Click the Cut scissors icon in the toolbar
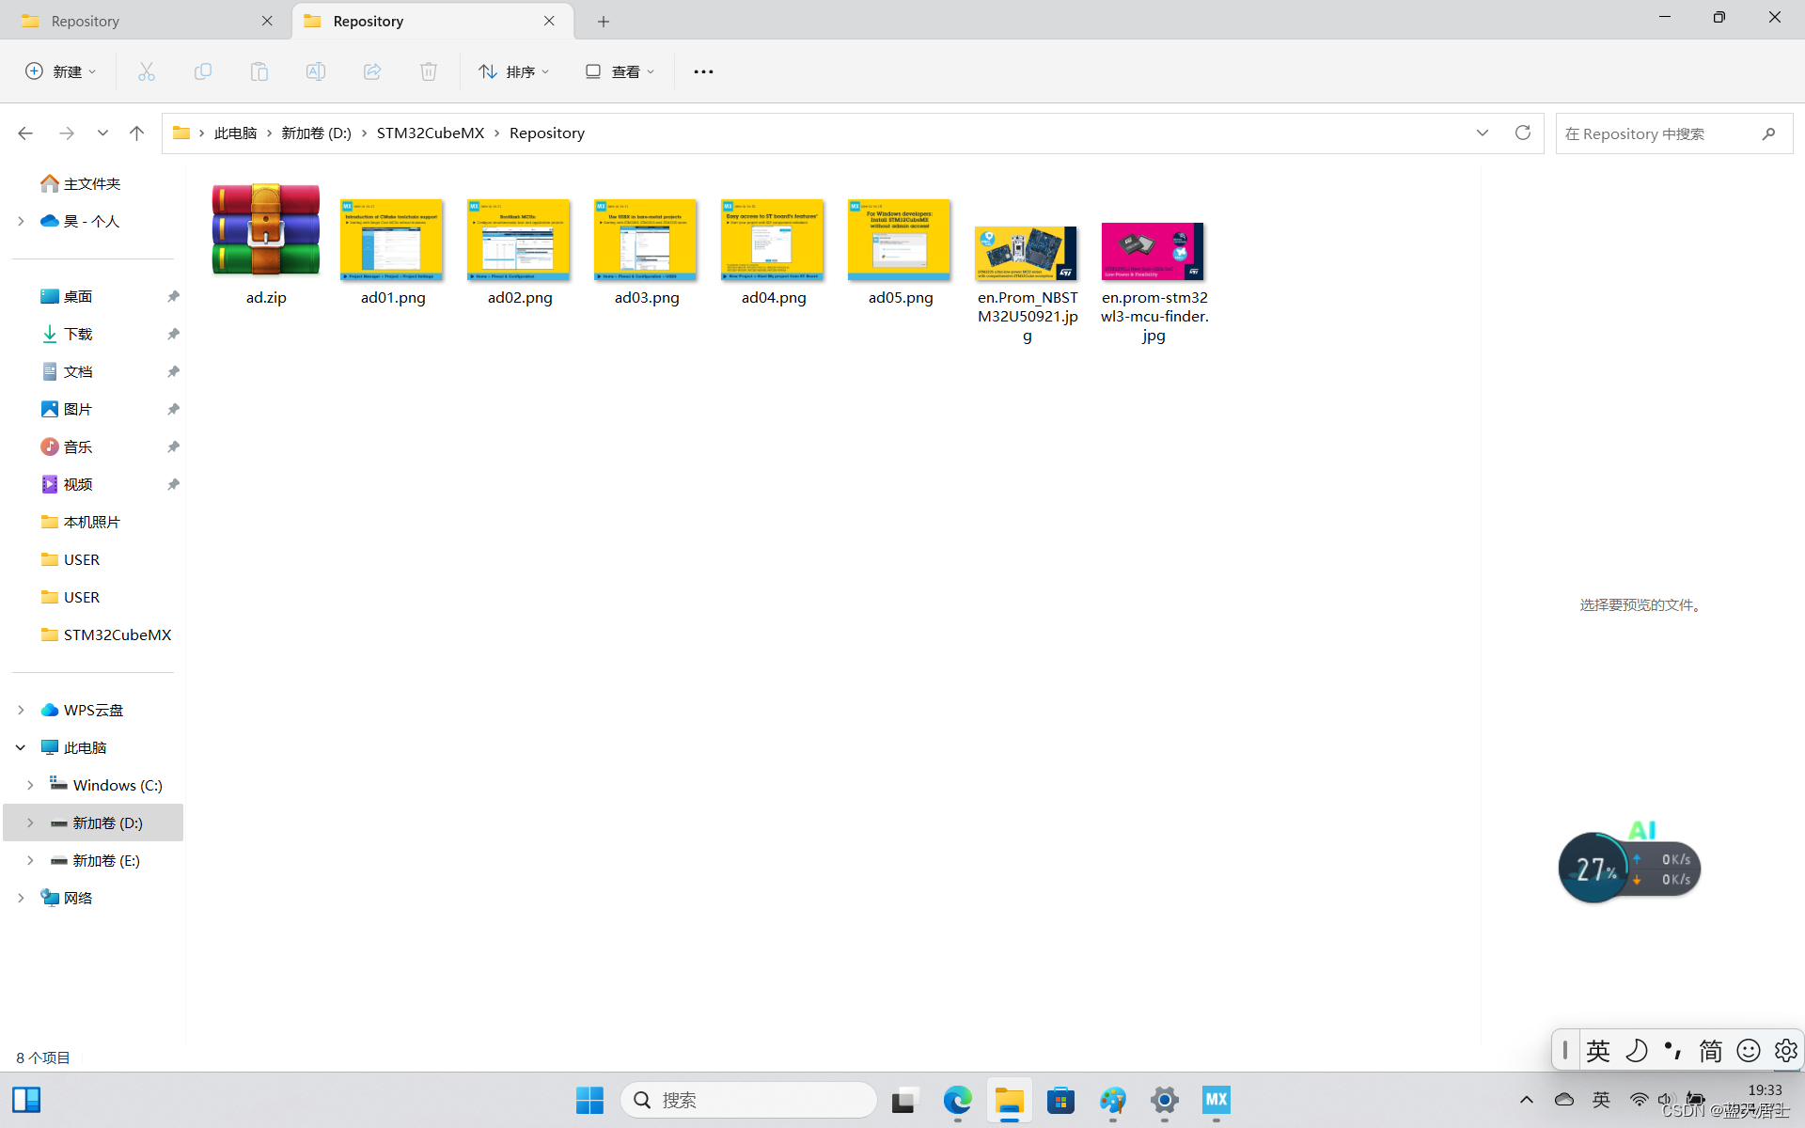1805x1128 pixels. [x=147, y=71]
